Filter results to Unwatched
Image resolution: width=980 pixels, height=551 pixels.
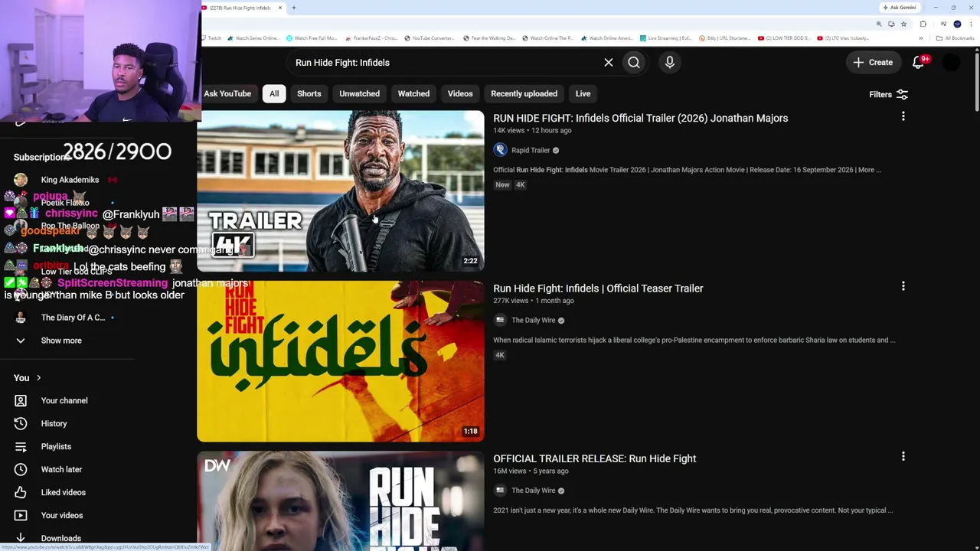[x=360, y=93]
